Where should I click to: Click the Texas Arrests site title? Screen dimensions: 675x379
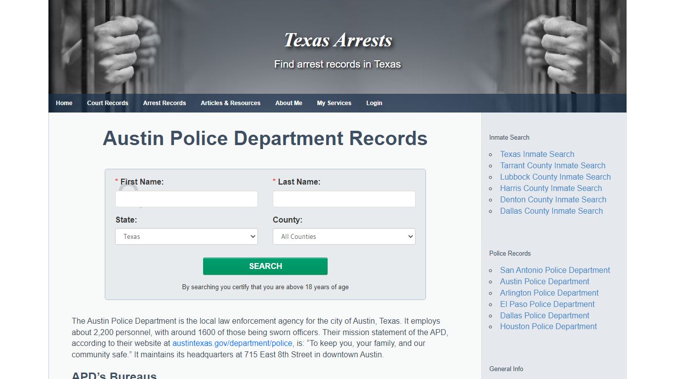click(x=337, y=40)
